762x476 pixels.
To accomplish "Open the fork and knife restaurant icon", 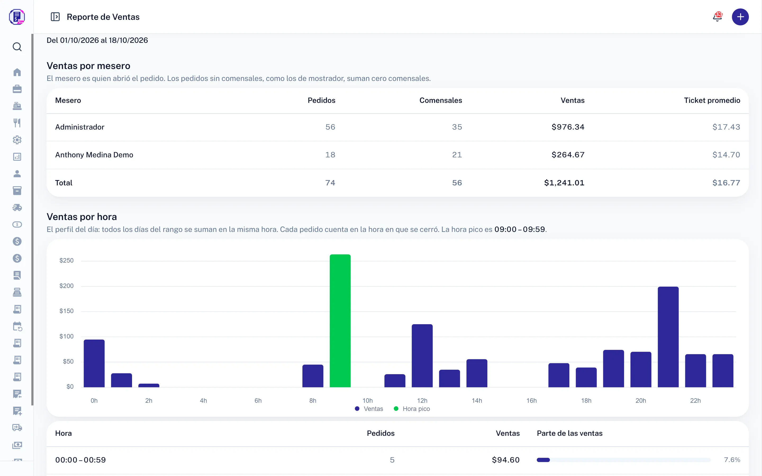I will (x=17, y=123).
